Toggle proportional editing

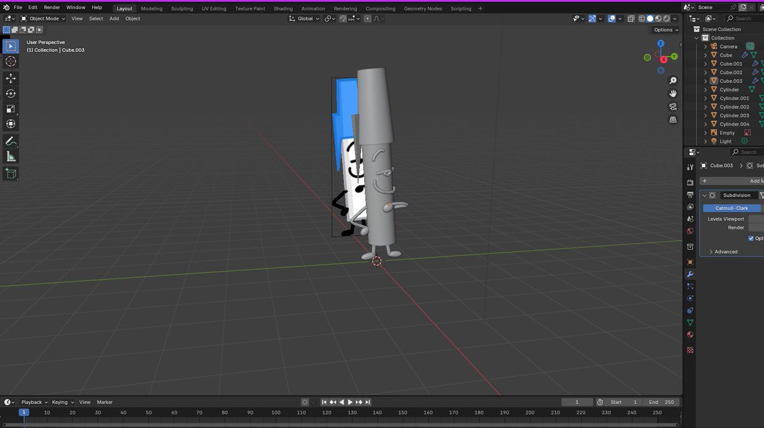coord(367,18)
